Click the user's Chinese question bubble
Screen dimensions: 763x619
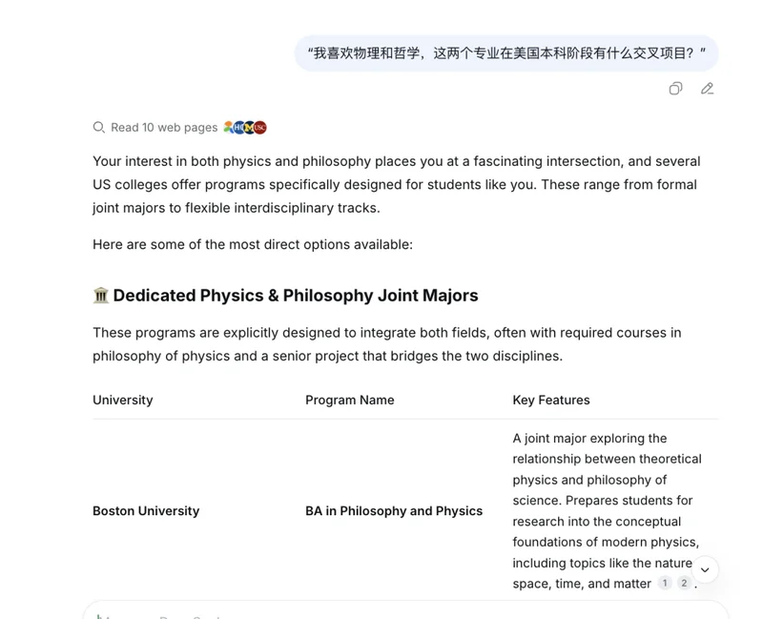(506, 53)
